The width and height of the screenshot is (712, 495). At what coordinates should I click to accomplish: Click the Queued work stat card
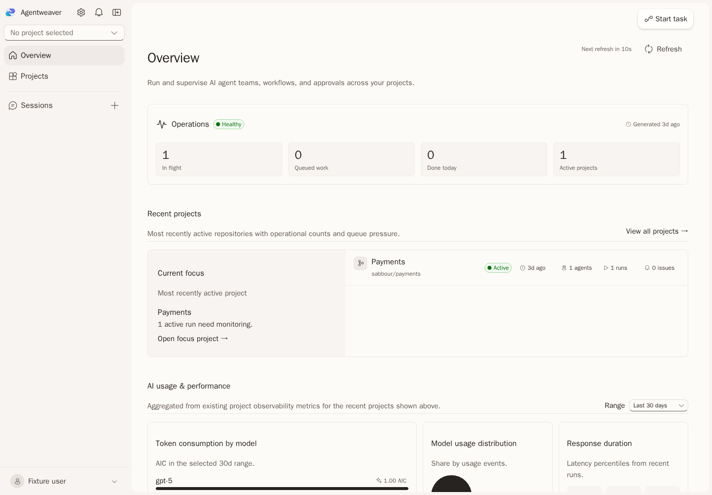click(352, 159)
